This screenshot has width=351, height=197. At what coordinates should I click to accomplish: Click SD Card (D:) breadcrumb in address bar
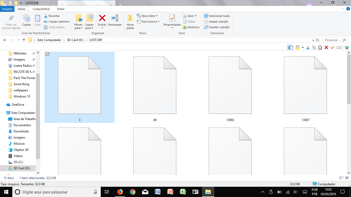(75, 40)
